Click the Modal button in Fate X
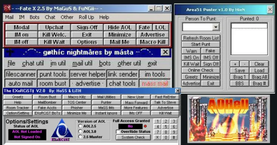This screenshot has height=145, width=277. click(21, 28)
